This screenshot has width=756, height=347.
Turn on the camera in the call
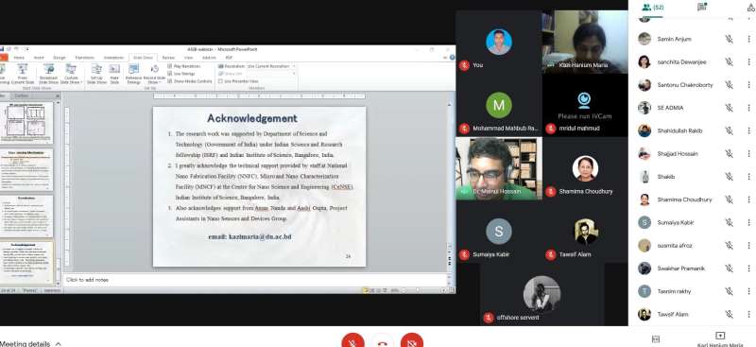412,341
